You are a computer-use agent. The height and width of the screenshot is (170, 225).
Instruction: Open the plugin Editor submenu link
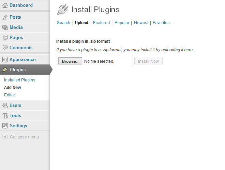pos(10,95)
